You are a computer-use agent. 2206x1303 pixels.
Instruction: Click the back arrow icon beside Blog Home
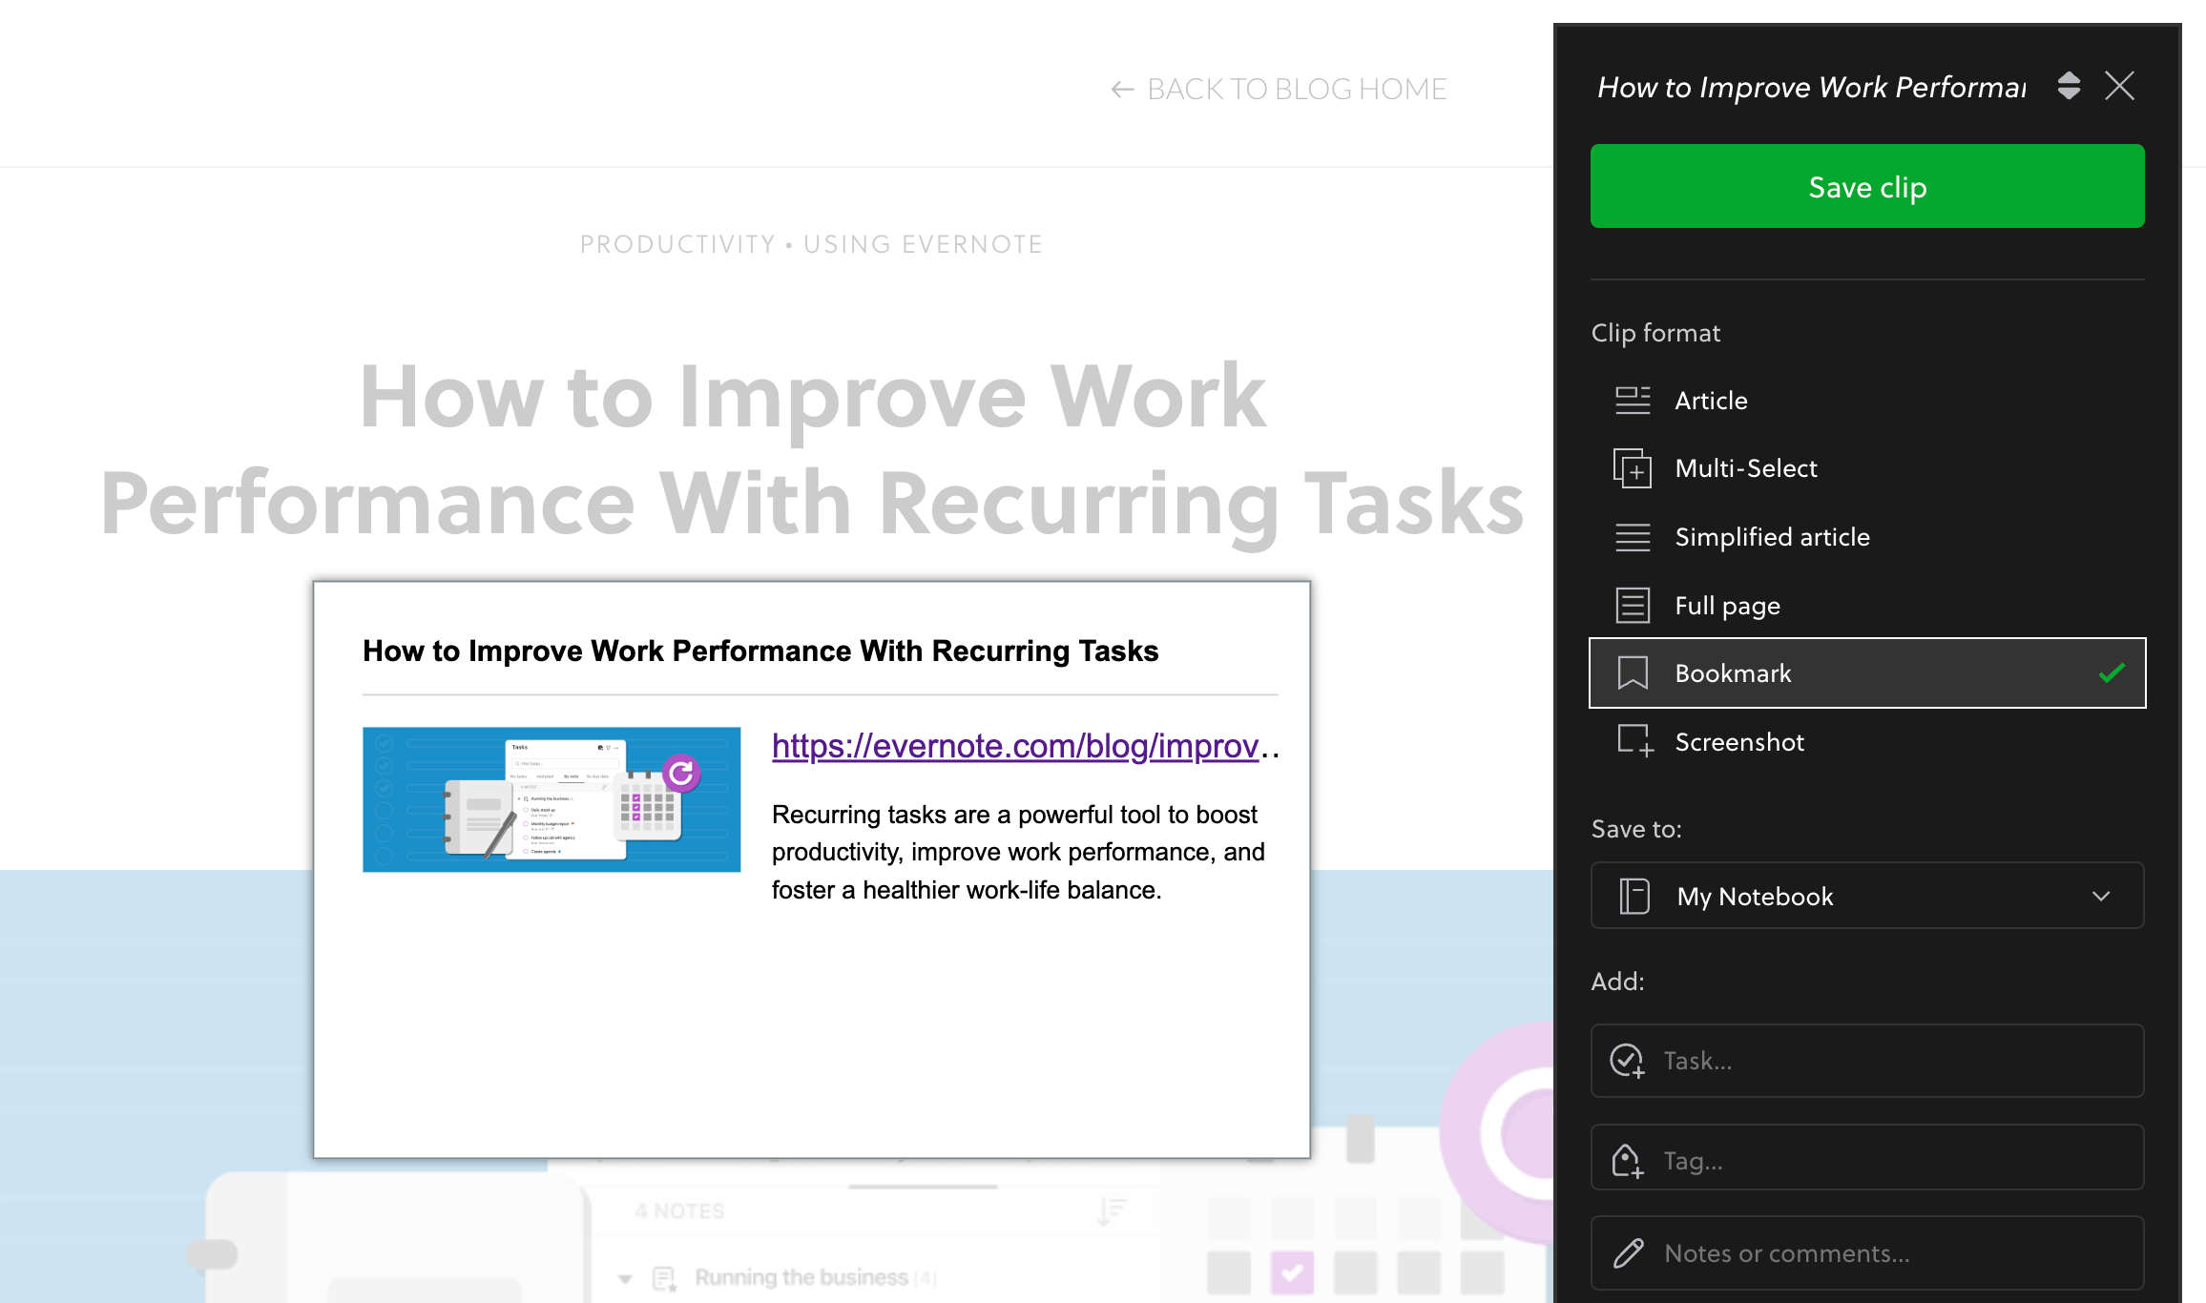pyautogui.click(x=1122, y=90)
